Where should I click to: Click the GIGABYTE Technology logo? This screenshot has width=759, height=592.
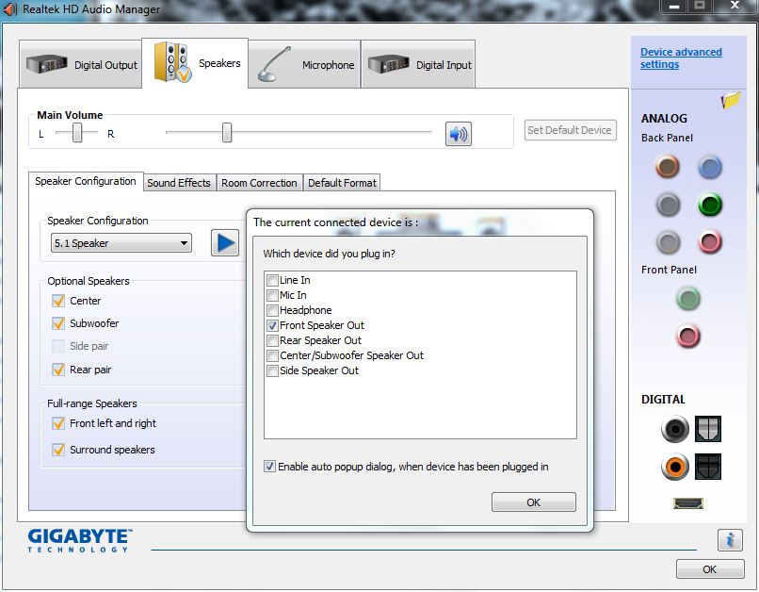tap(79, 540)
